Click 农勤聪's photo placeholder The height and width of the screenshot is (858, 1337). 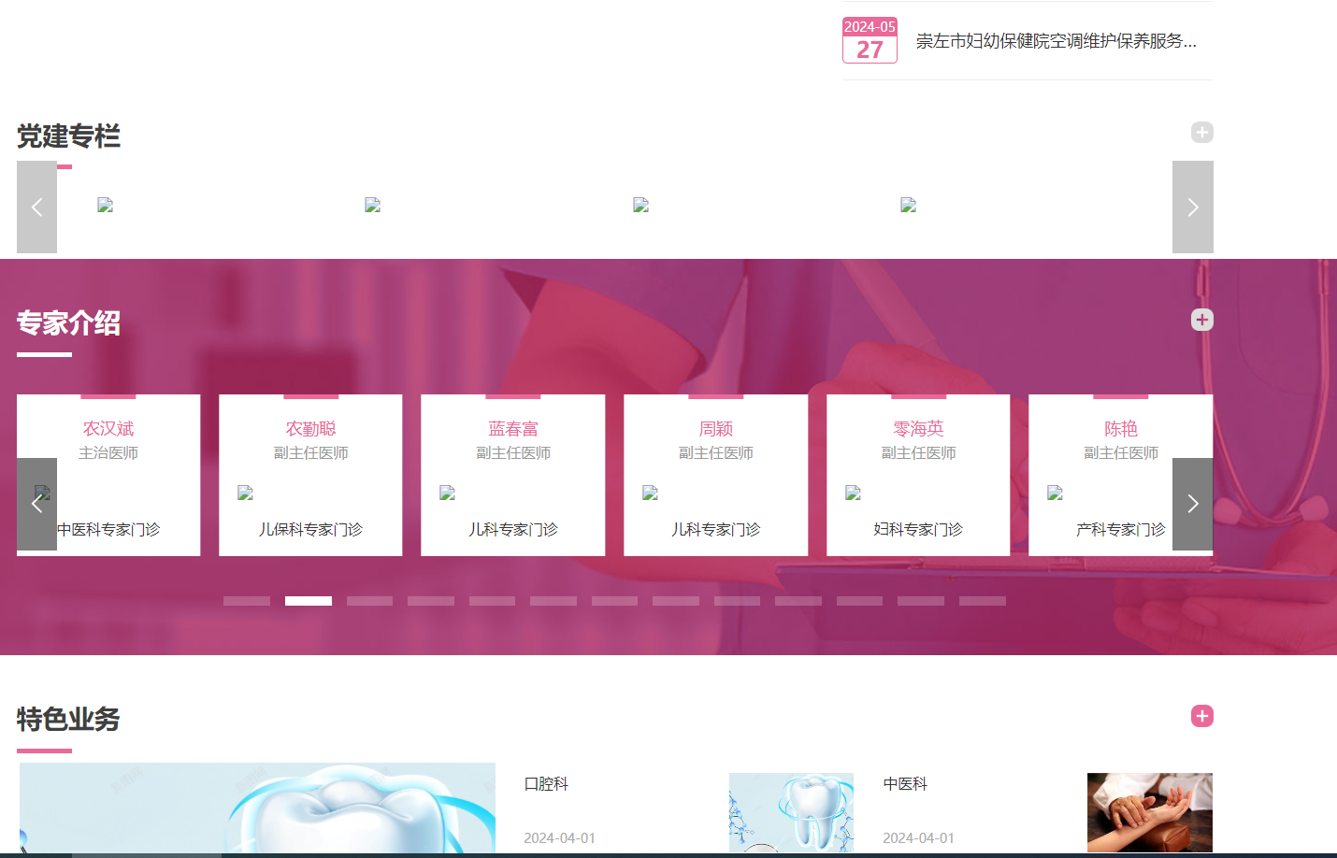245,493
